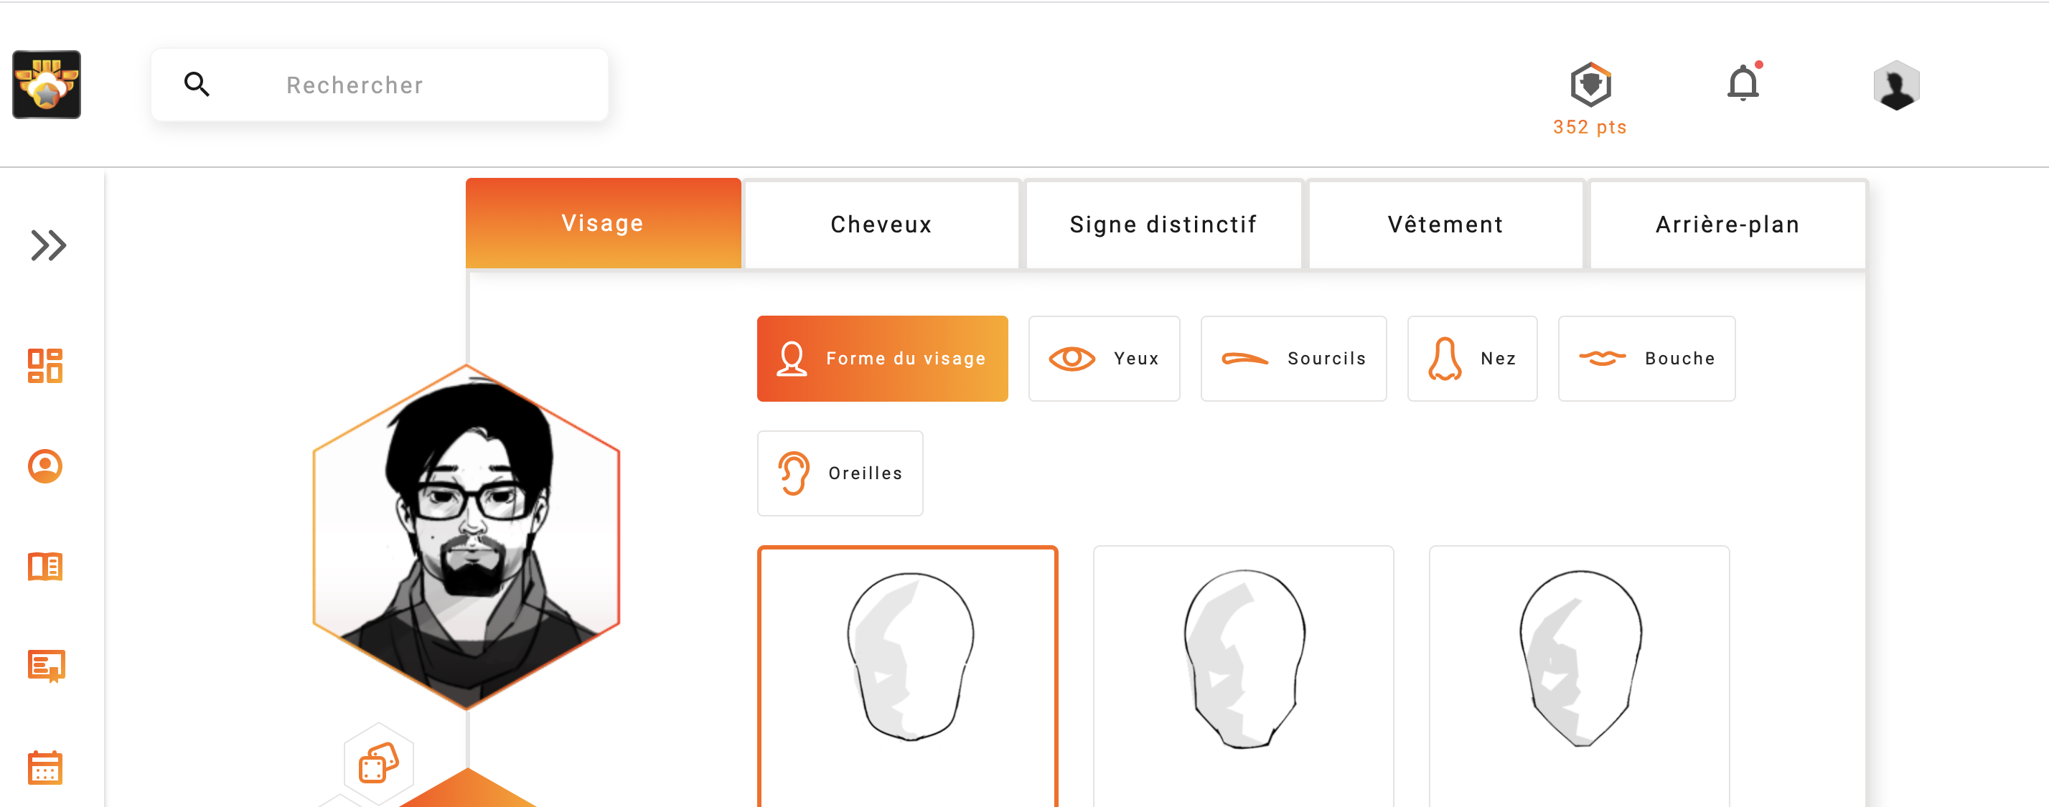Open the certificate icon in sidebar
Image resolution: width=2049 pixels, height=807 pixels.
click(x=46, y=666)
